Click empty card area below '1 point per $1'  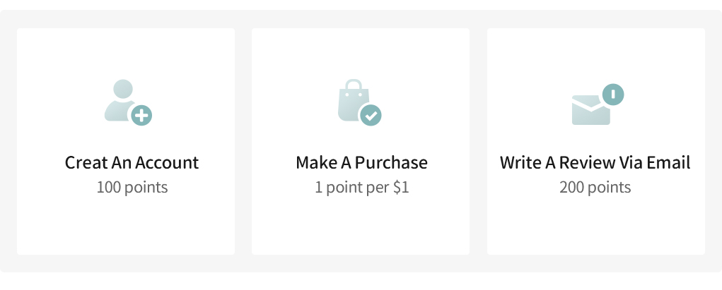(x=361, y=226)
